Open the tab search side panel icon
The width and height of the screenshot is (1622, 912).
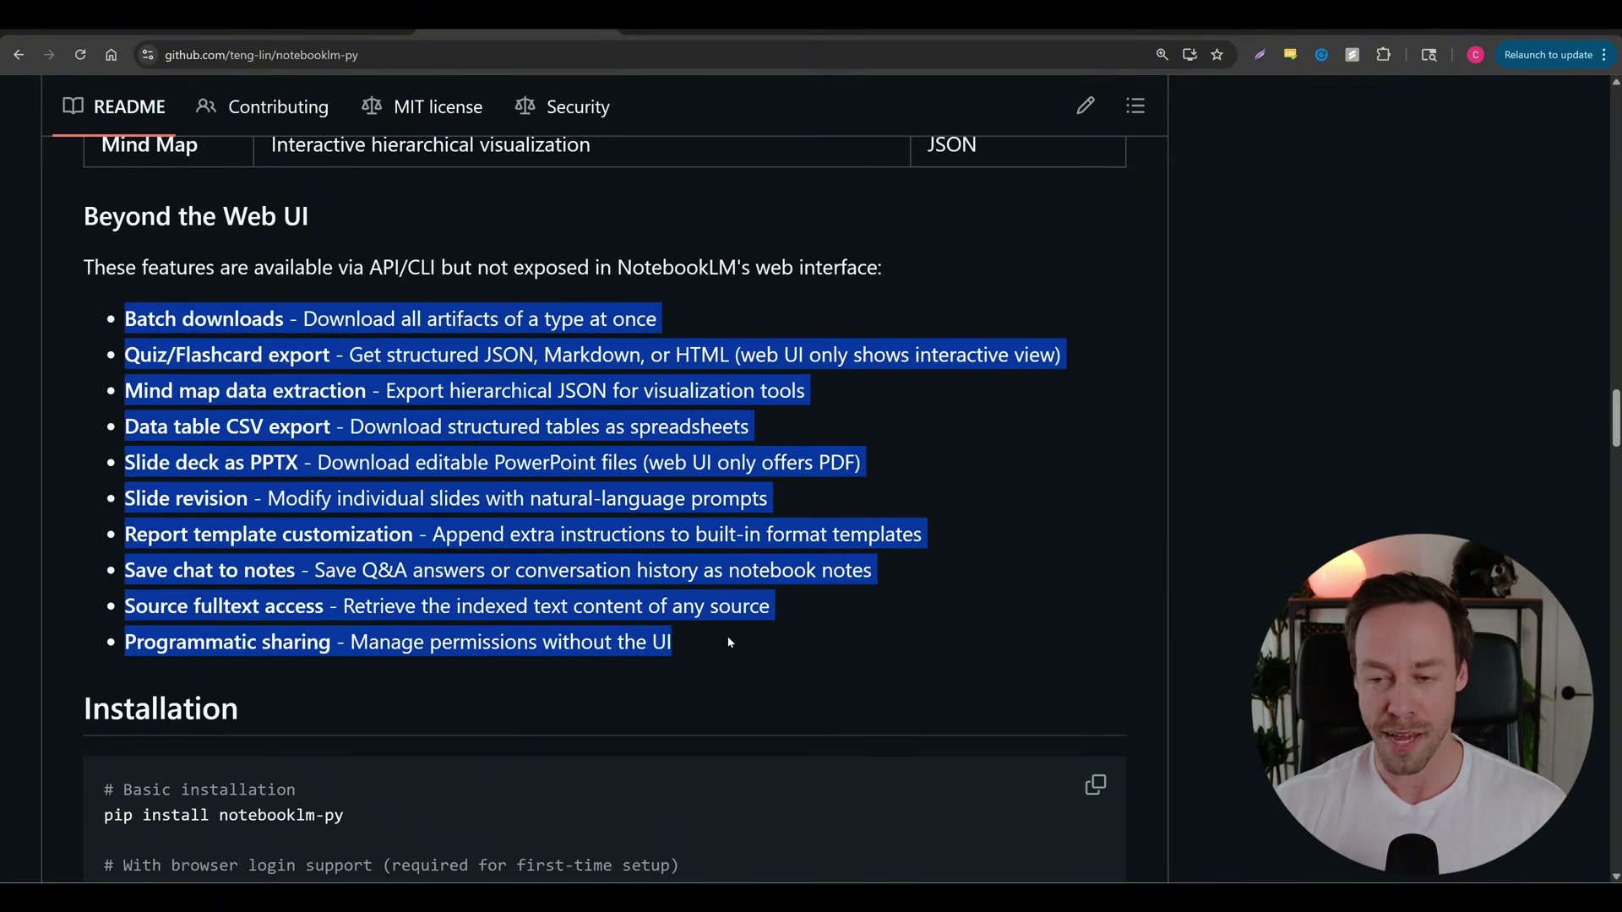1429,55
